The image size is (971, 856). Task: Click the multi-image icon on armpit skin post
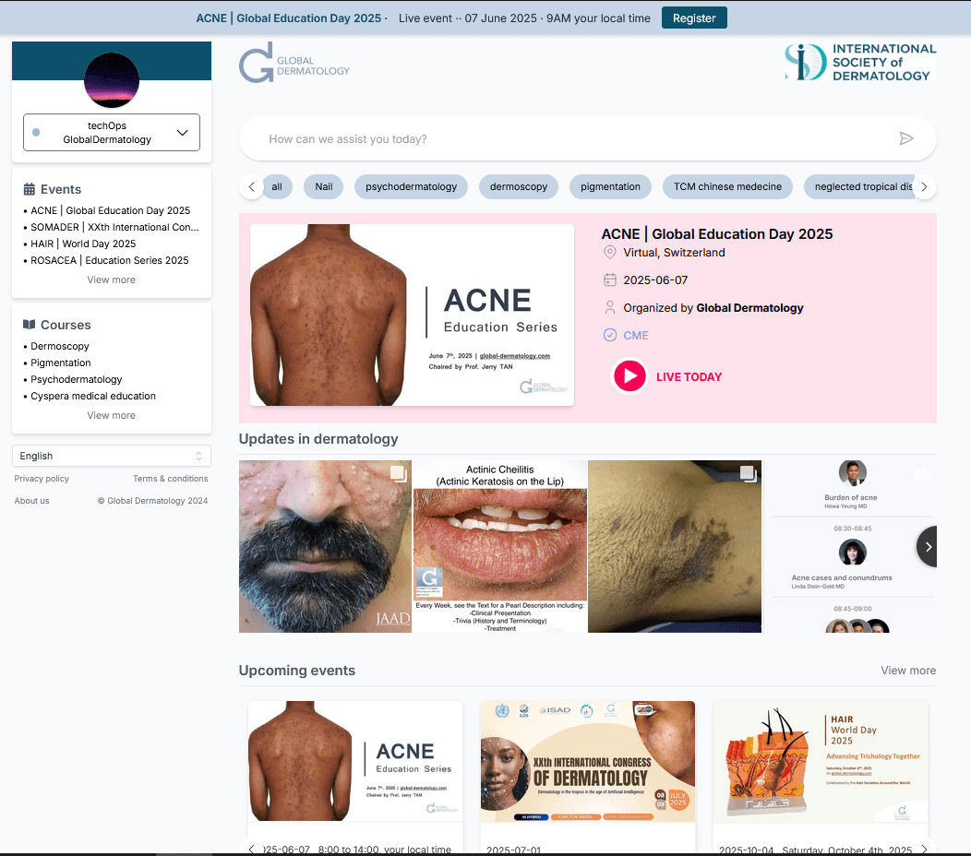pyautogui.click(x=748, y=473)
